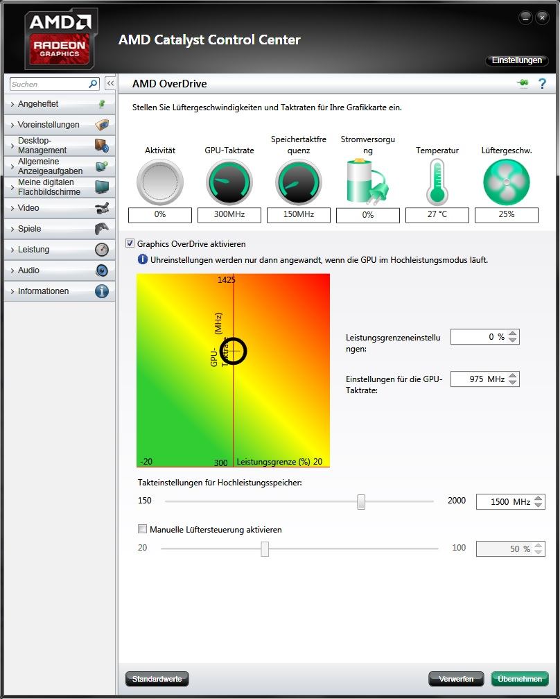Click the 25% fan speed readout
This screenshot has width=560, height=699.
point(507,214)
